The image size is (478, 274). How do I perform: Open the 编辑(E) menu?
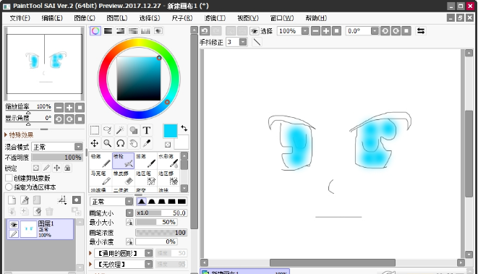[52, 18]
